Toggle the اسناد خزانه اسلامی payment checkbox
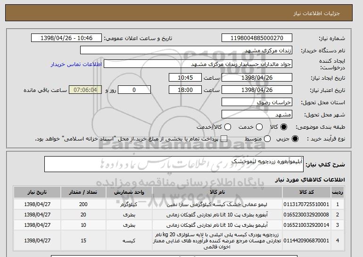 click(x=224, y=139)
